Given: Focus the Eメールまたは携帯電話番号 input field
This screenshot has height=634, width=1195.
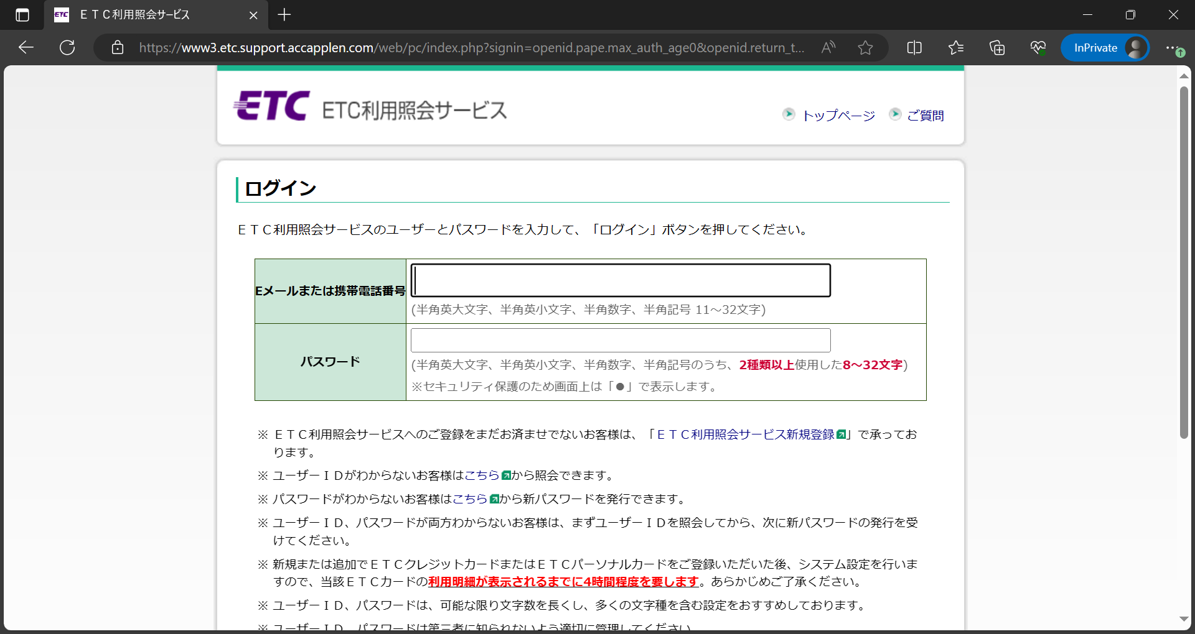Looking at the screenshot, I should point(621,280).
